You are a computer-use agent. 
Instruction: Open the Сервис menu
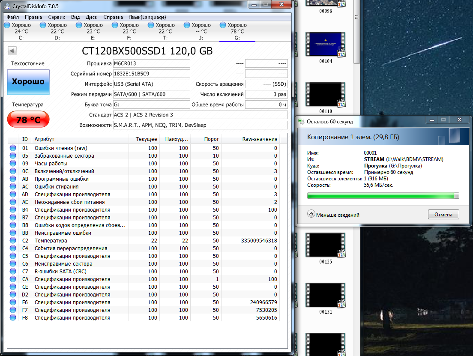coord(57,17)
